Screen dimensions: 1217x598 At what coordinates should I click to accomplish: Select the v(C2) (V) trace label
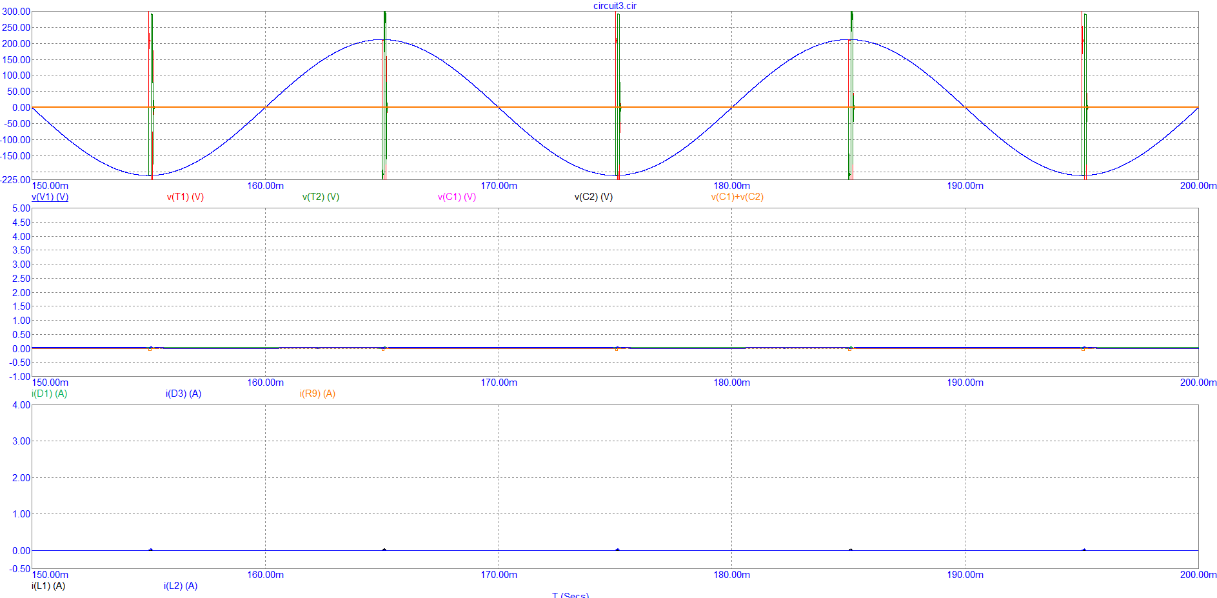(x=593, y=197)
